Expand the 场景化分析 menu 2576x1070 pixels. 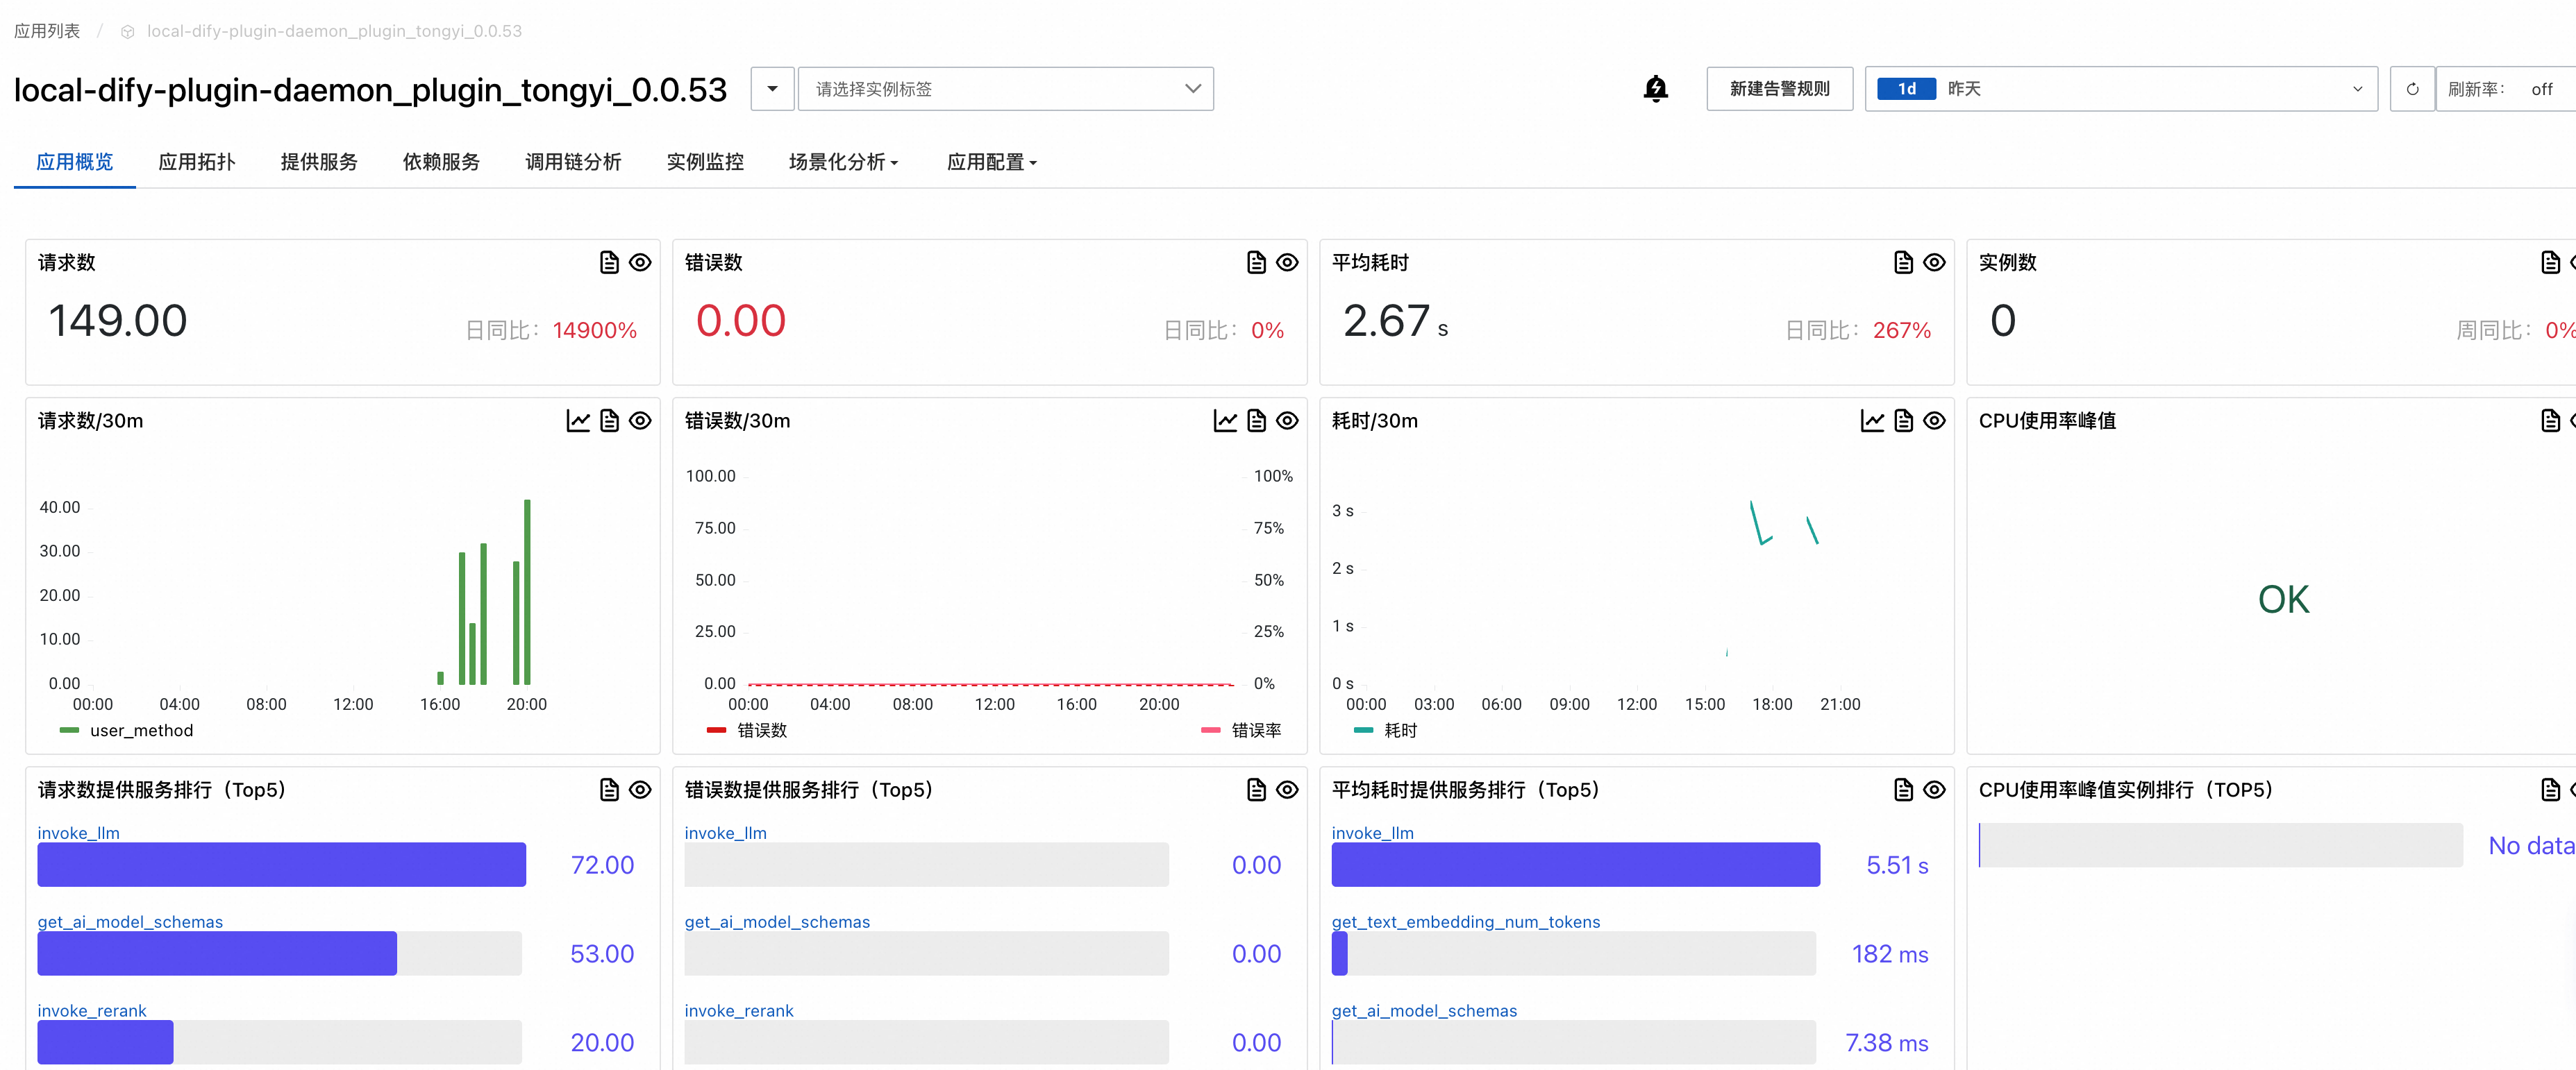pos(843,162)
